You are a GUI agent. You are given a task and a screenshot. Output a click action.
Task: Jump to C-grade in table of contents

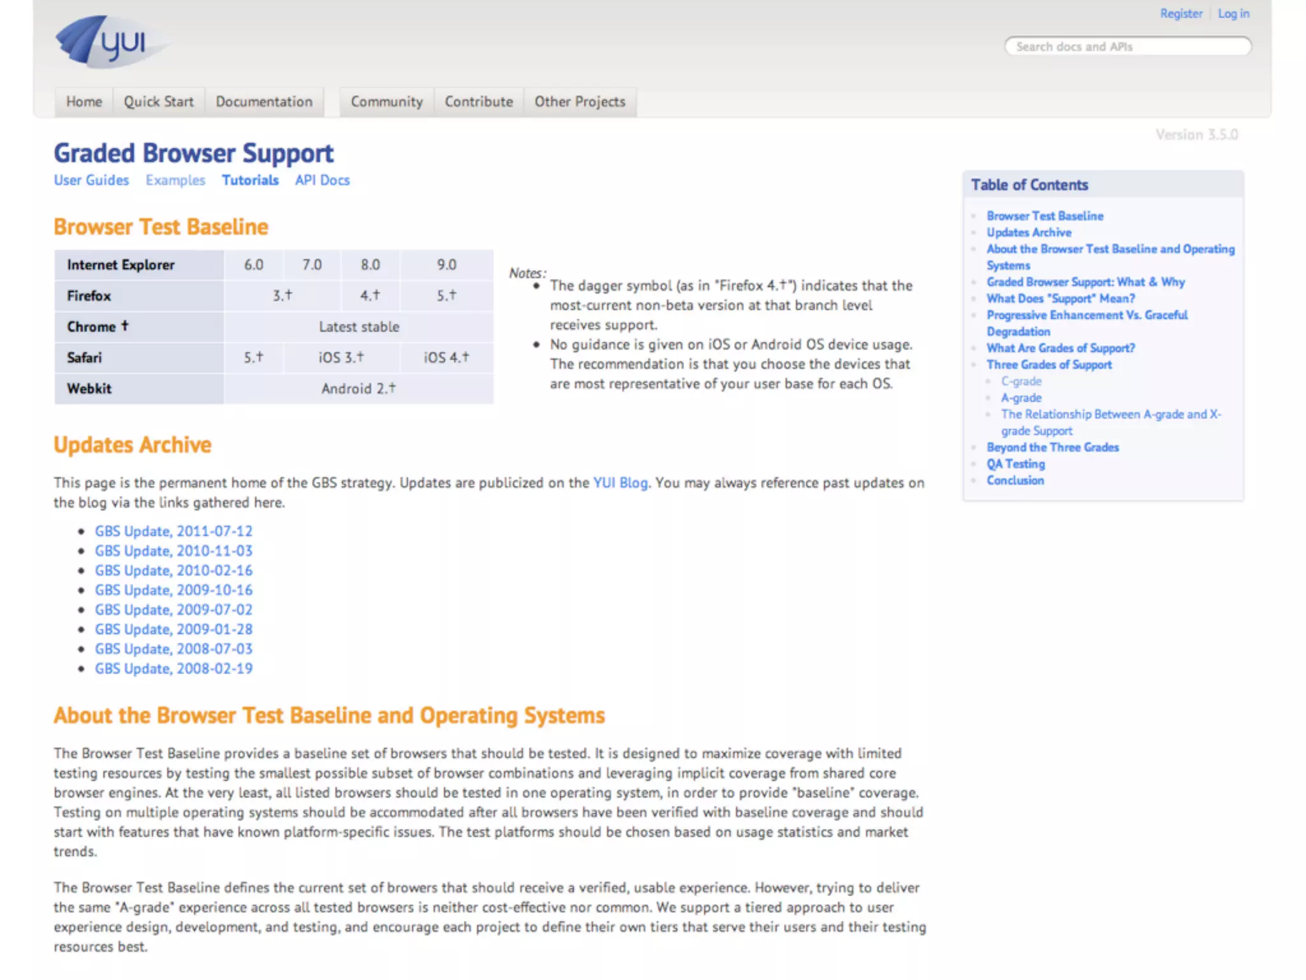click(1021, 382)
